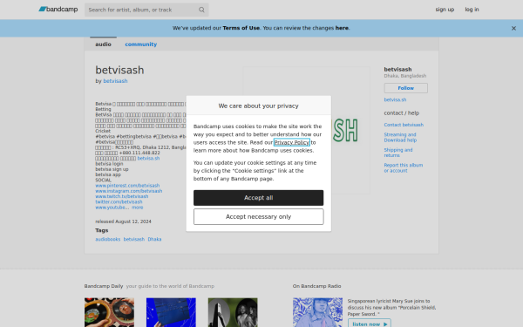
Task: Open the twitch.tv/betvisash link
Action: coord(122,196)
